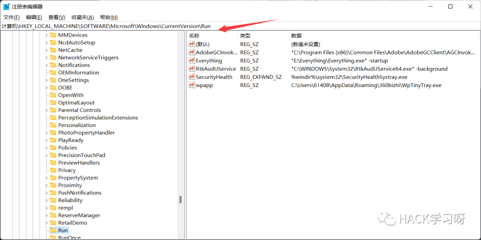Expand the NetCache key
The image size is (481, 240).
point(46,50)
